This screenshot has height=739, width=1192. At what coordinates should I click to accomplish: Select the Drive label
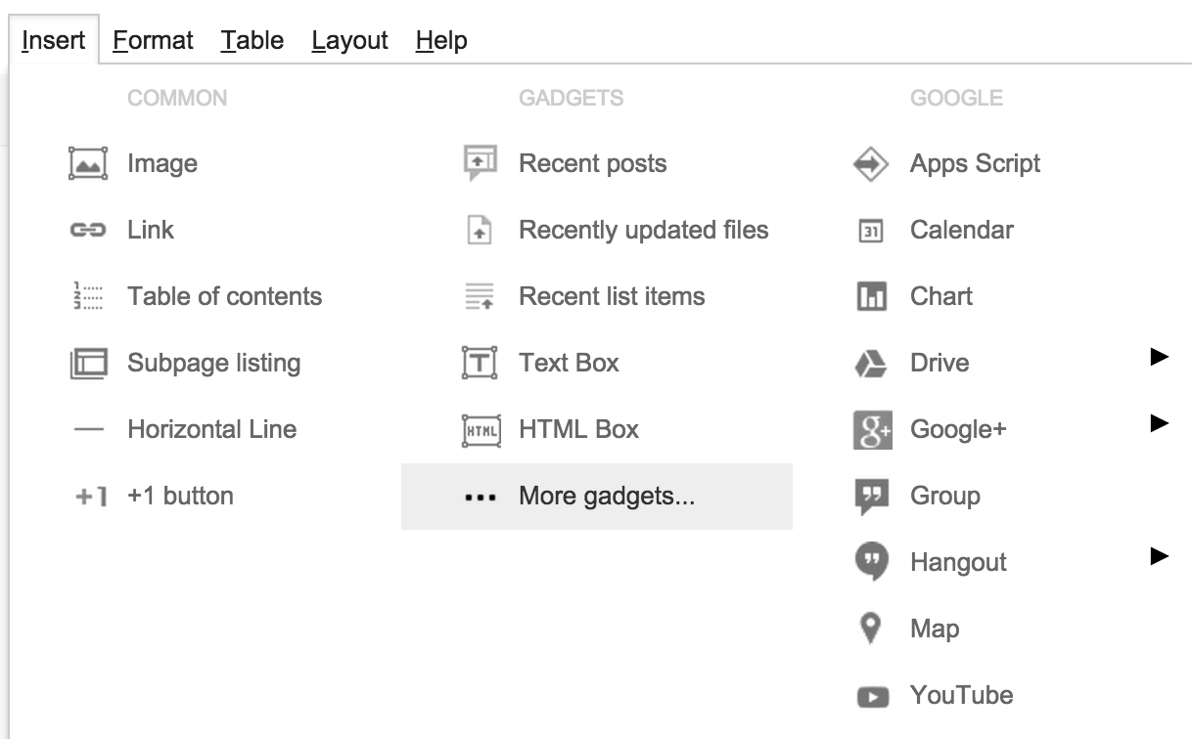click(x=940, y=363)
